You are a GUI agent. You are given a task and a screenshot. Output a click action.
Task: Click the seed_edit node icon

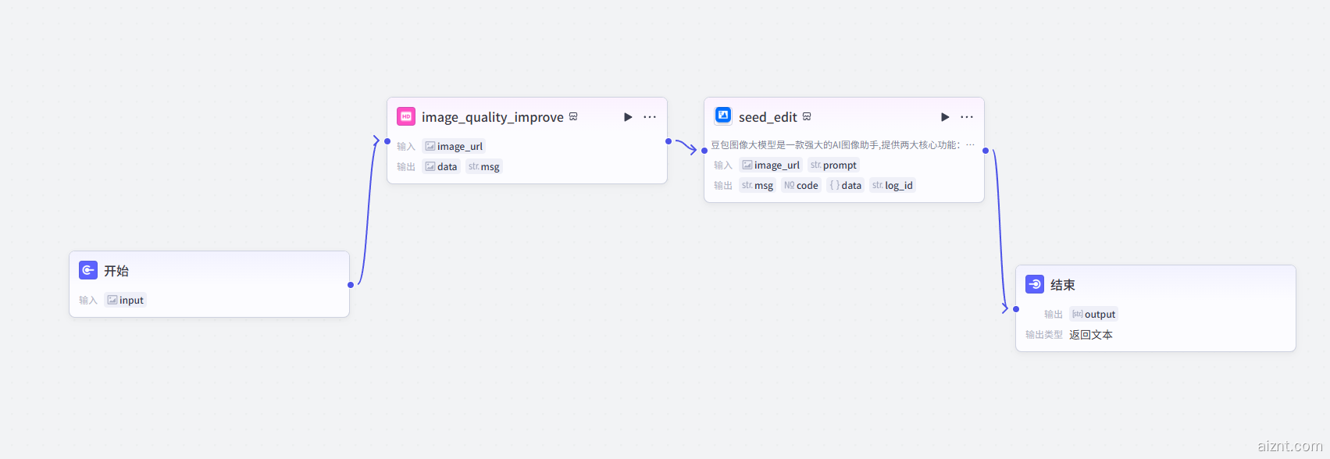pyautogui.click(x=723, y=116)
